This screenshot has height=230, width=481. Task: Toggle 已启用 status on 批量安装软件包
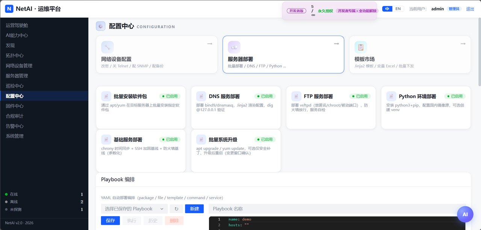click(x=170, y=96)
